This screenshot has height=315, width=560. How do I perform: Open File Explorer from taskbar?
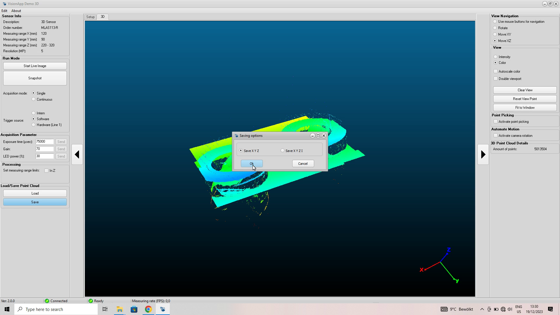120,309
